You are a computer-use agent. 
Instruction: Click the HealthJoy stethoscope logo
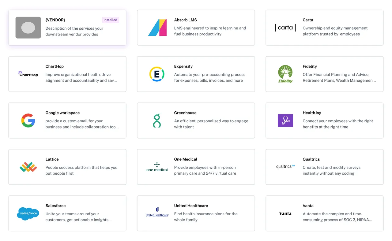coord(285,120)
